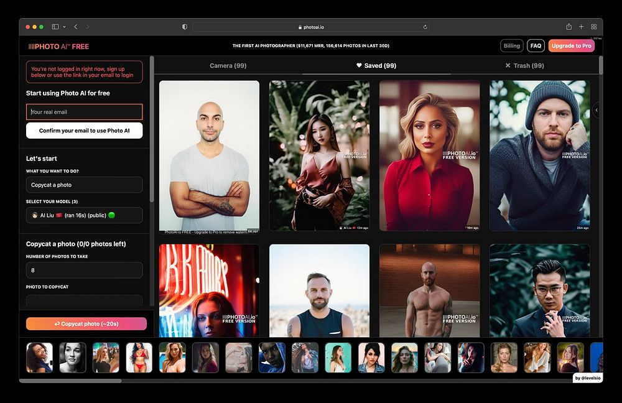Click the by @levelsio link

point(588,378)
